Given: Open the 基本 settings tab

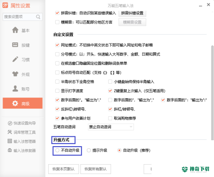Looking at the screenshot, I should coord(23,30).
